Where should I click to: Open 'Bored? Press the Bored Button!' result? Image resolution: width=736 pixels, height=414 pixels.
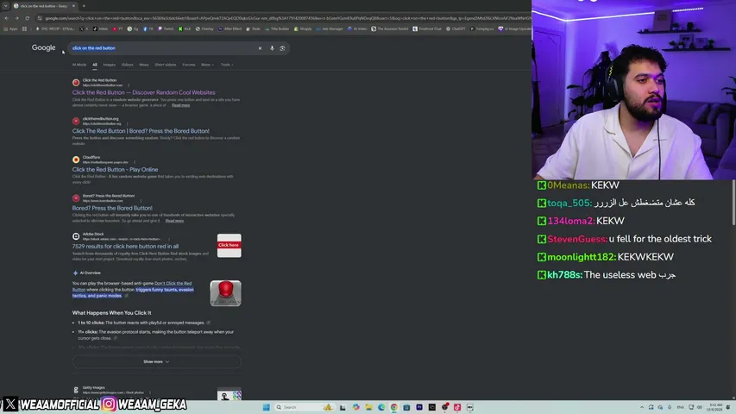point(112,208)
